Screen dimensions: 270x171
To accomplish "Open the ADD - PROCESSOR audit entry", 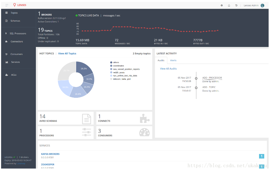I will tap(212, 78).
